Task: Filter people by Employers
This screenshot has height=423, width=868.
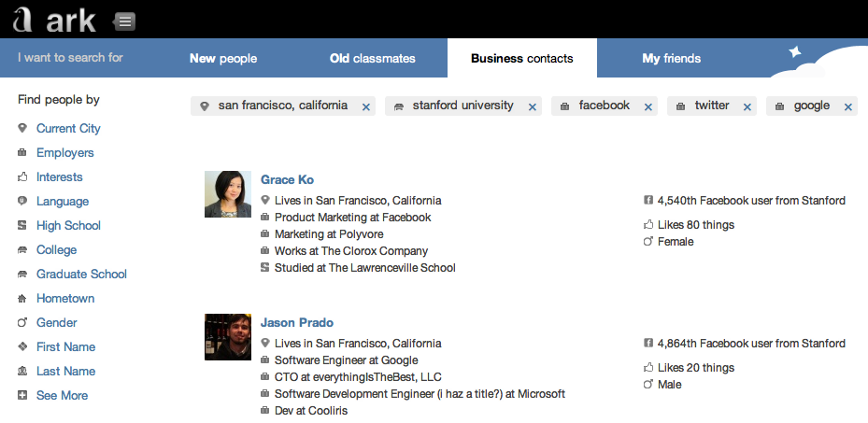Action: click(64, 152)
